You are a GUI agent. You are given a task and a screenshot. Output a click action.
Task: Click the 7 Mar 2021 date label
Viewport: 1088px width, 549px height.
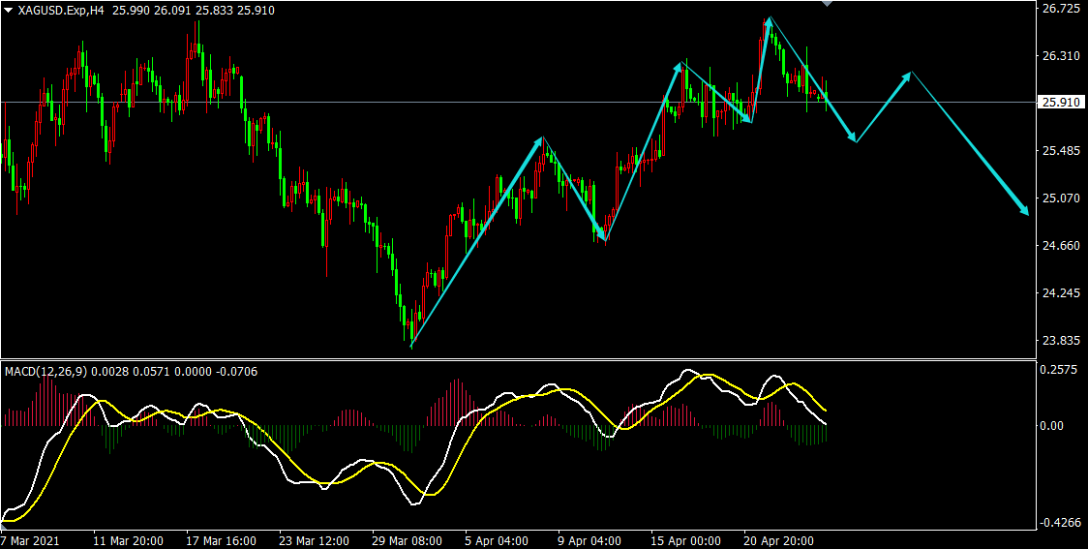click(x=30, y=540)
